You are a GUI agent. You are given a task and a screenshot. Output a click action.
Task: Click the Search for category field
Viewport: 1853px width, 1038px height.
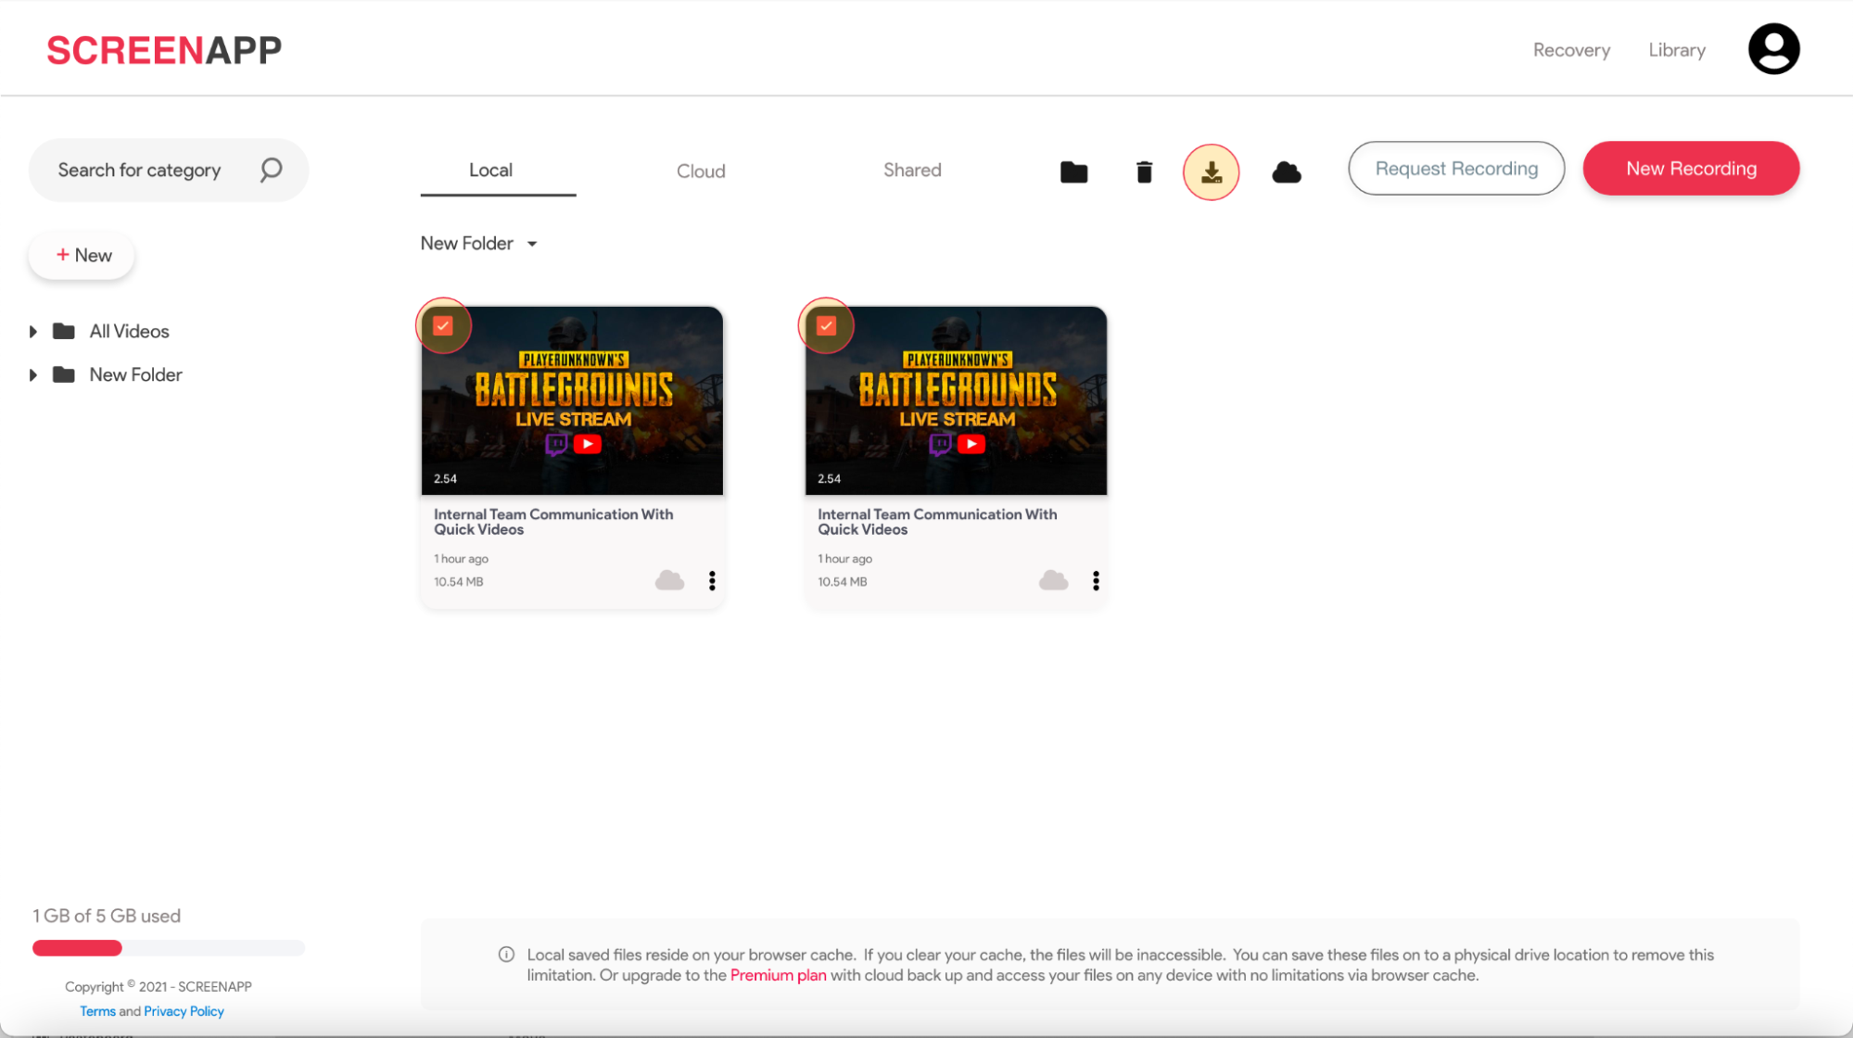140,171
